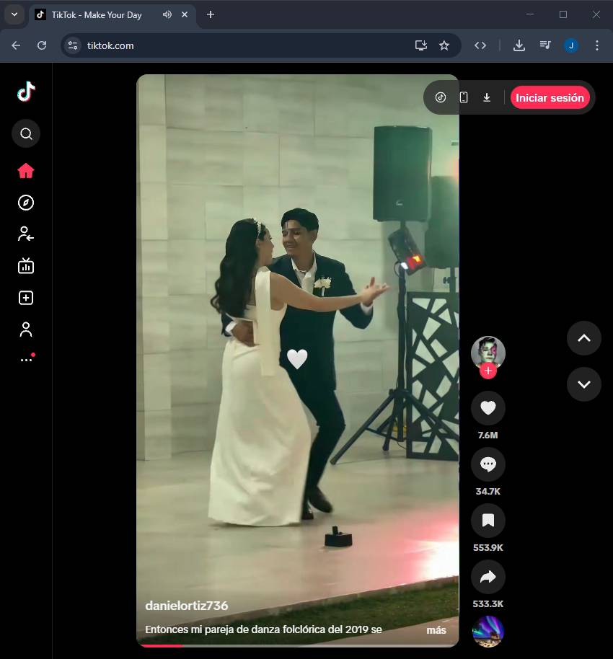Share the video with arrow icon

click(x=488, y=577)
